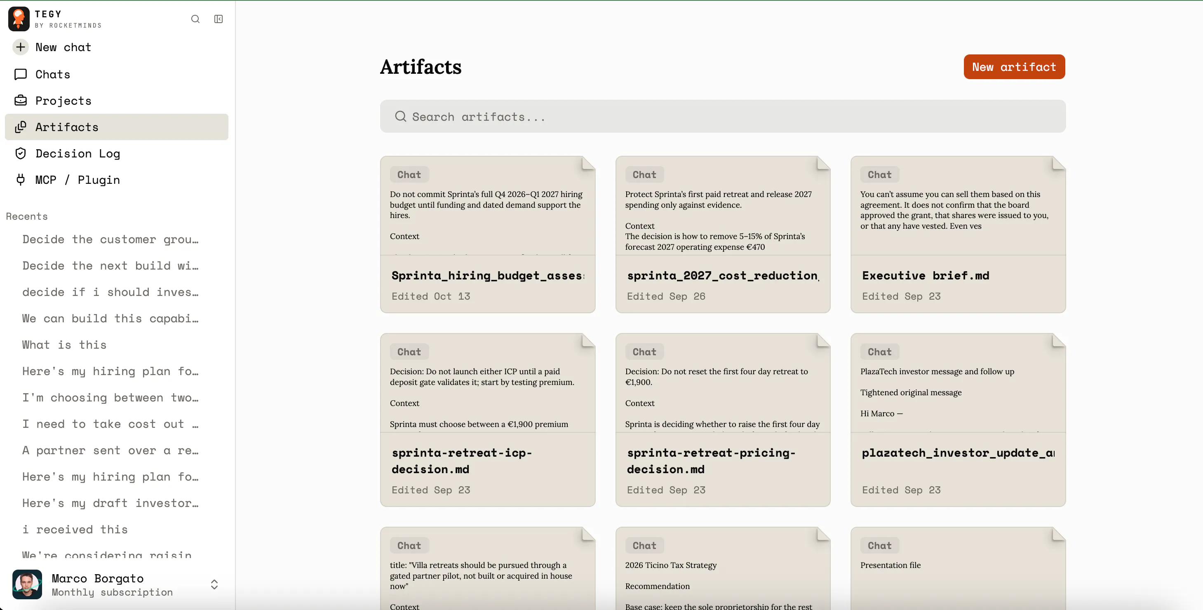Screen dimensions: 1203x610
Task: Click the Artifacts page heading
Action: point(420,67)
